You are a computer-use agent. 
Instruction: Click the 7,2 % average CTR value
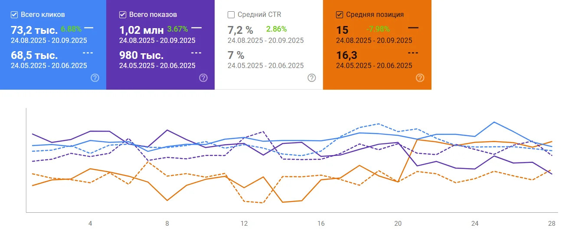pos(240,30)
